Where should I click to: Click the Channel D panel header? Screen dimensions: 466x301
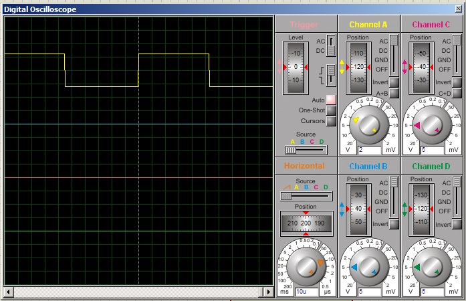[x=431, y=167]
